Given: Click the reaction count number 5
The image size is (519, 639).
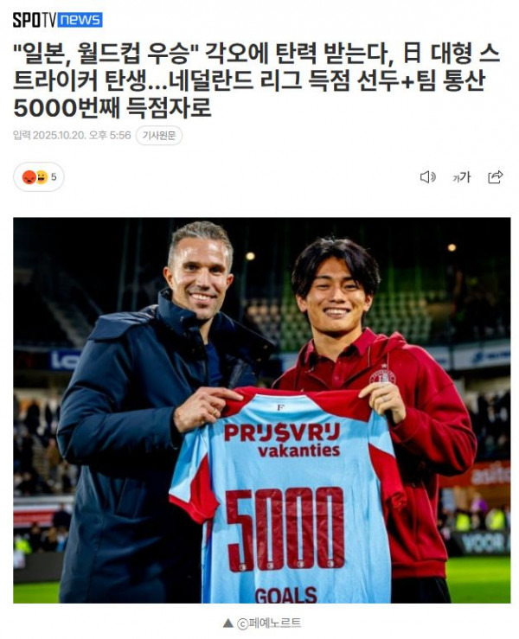Looking at the screenshot, I should point(54,177).
